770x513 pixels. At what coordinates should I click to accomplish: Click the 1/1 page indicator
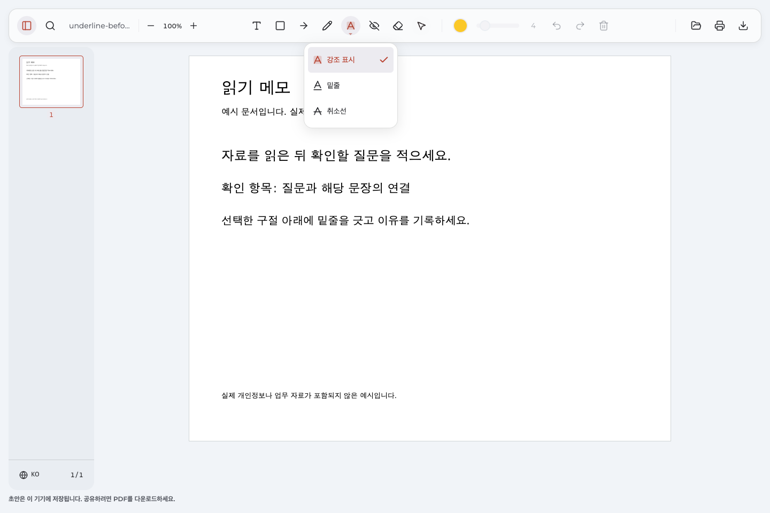point(77,475)
